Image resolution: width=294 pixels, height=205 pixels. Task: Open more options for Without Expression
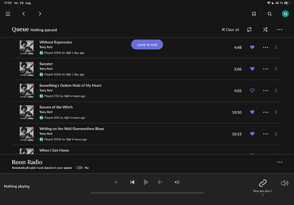coord(265,47)
